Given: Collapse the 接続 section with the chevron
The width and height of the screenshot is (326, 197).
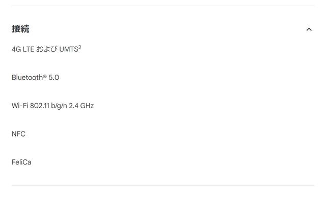Looking at the screenshot, I should (x=309, y=29).
